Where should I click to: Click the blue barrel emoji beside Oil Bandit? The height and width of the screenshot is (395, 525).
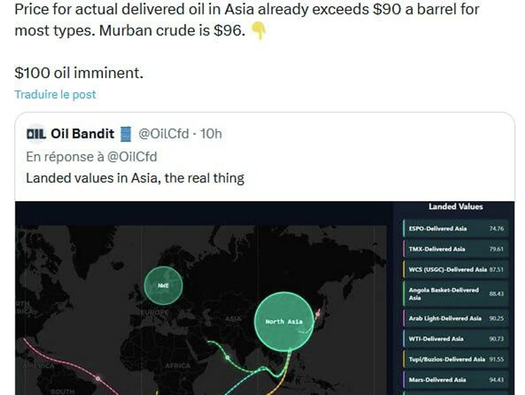126,134
